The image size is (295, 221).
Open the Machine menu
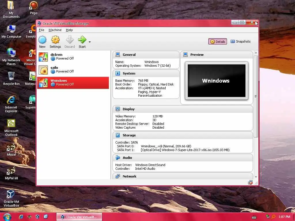tap(55, 30)
